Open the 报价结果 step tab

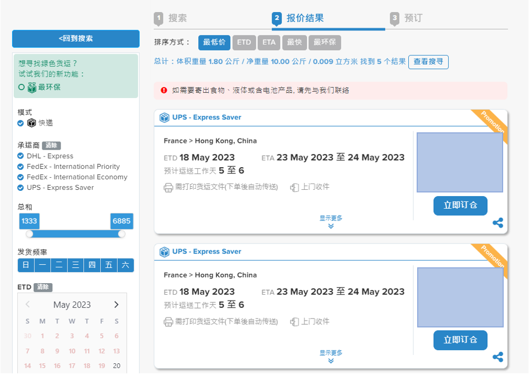point(305,18)
